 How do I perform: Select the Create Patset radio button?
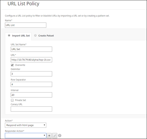pyautogui.click(x=35, y=35)
